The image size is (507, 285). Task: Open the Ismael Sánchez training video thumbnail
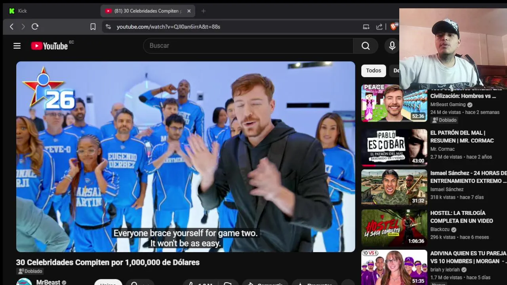(394, 187)
